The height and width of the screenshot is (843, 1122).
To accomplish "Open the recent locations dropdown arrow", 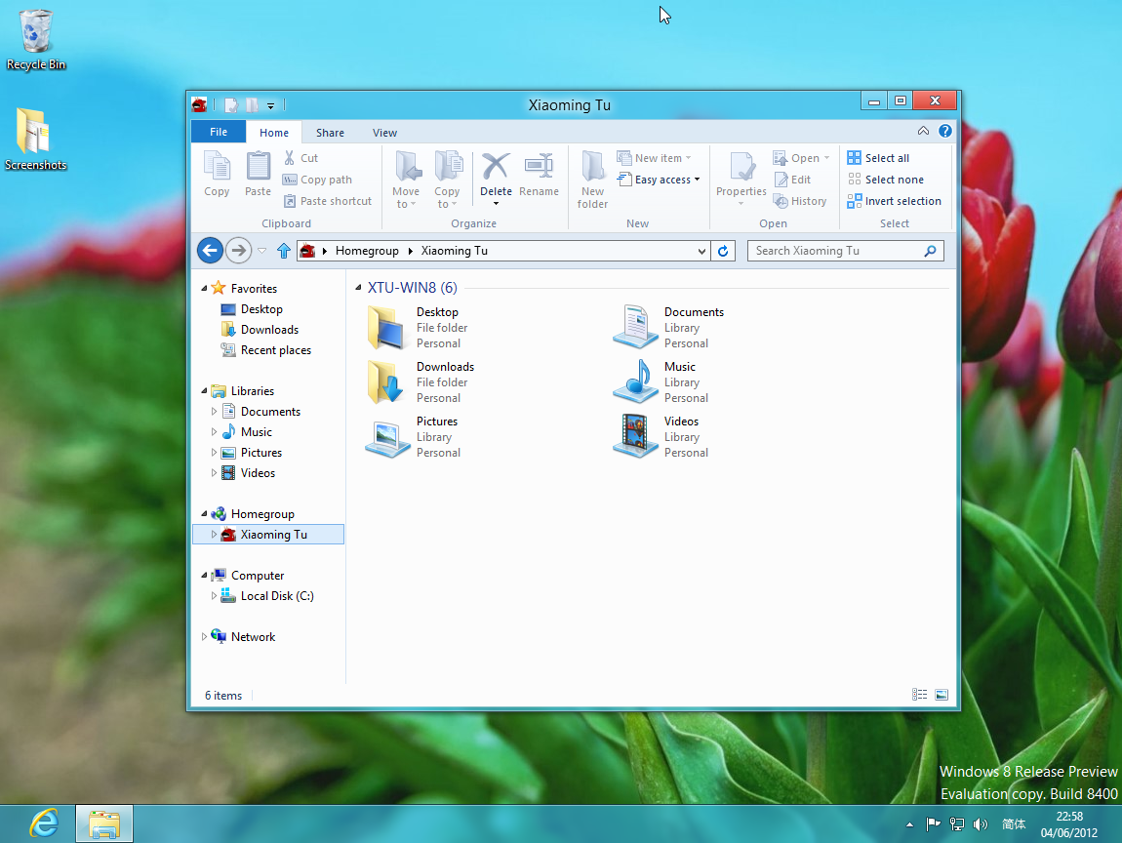I will pyautogui.click(x=261, y=251).
